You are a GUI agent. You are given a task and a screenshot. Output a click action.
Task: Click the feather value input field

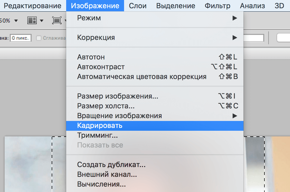[21, 38]
